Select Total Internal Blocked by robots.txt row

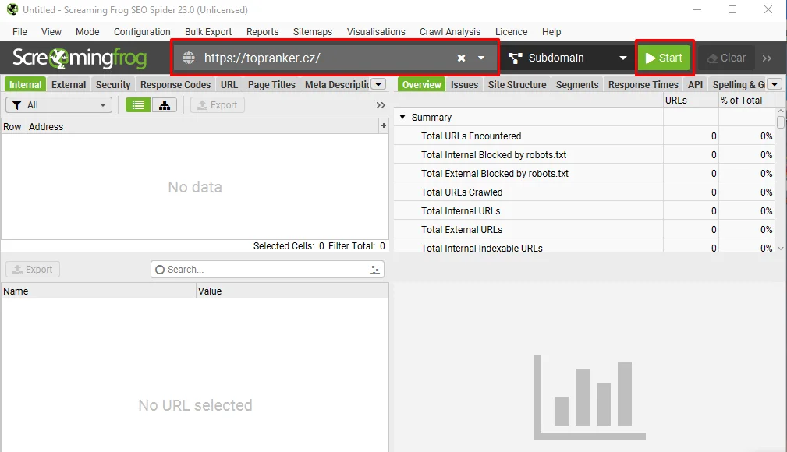pyautogui.click(x=584, y=154)
